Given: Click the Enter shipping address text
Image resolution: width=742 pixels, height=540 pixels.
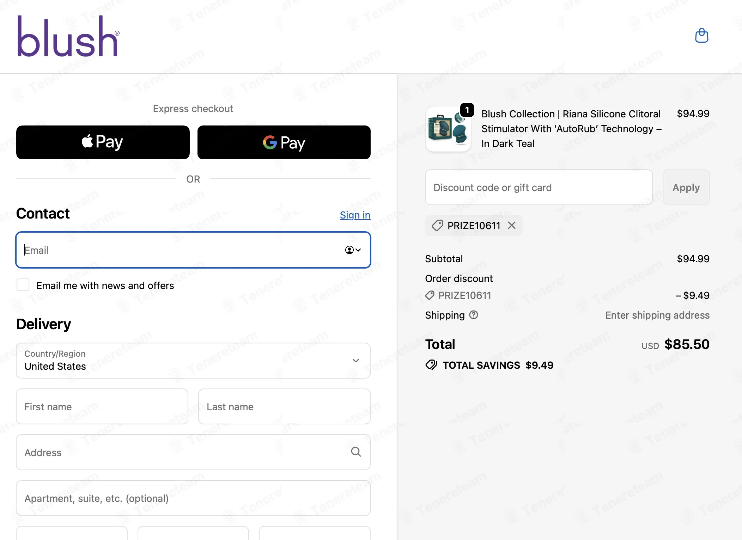Looking at the screenshot, I should [657, 315].
